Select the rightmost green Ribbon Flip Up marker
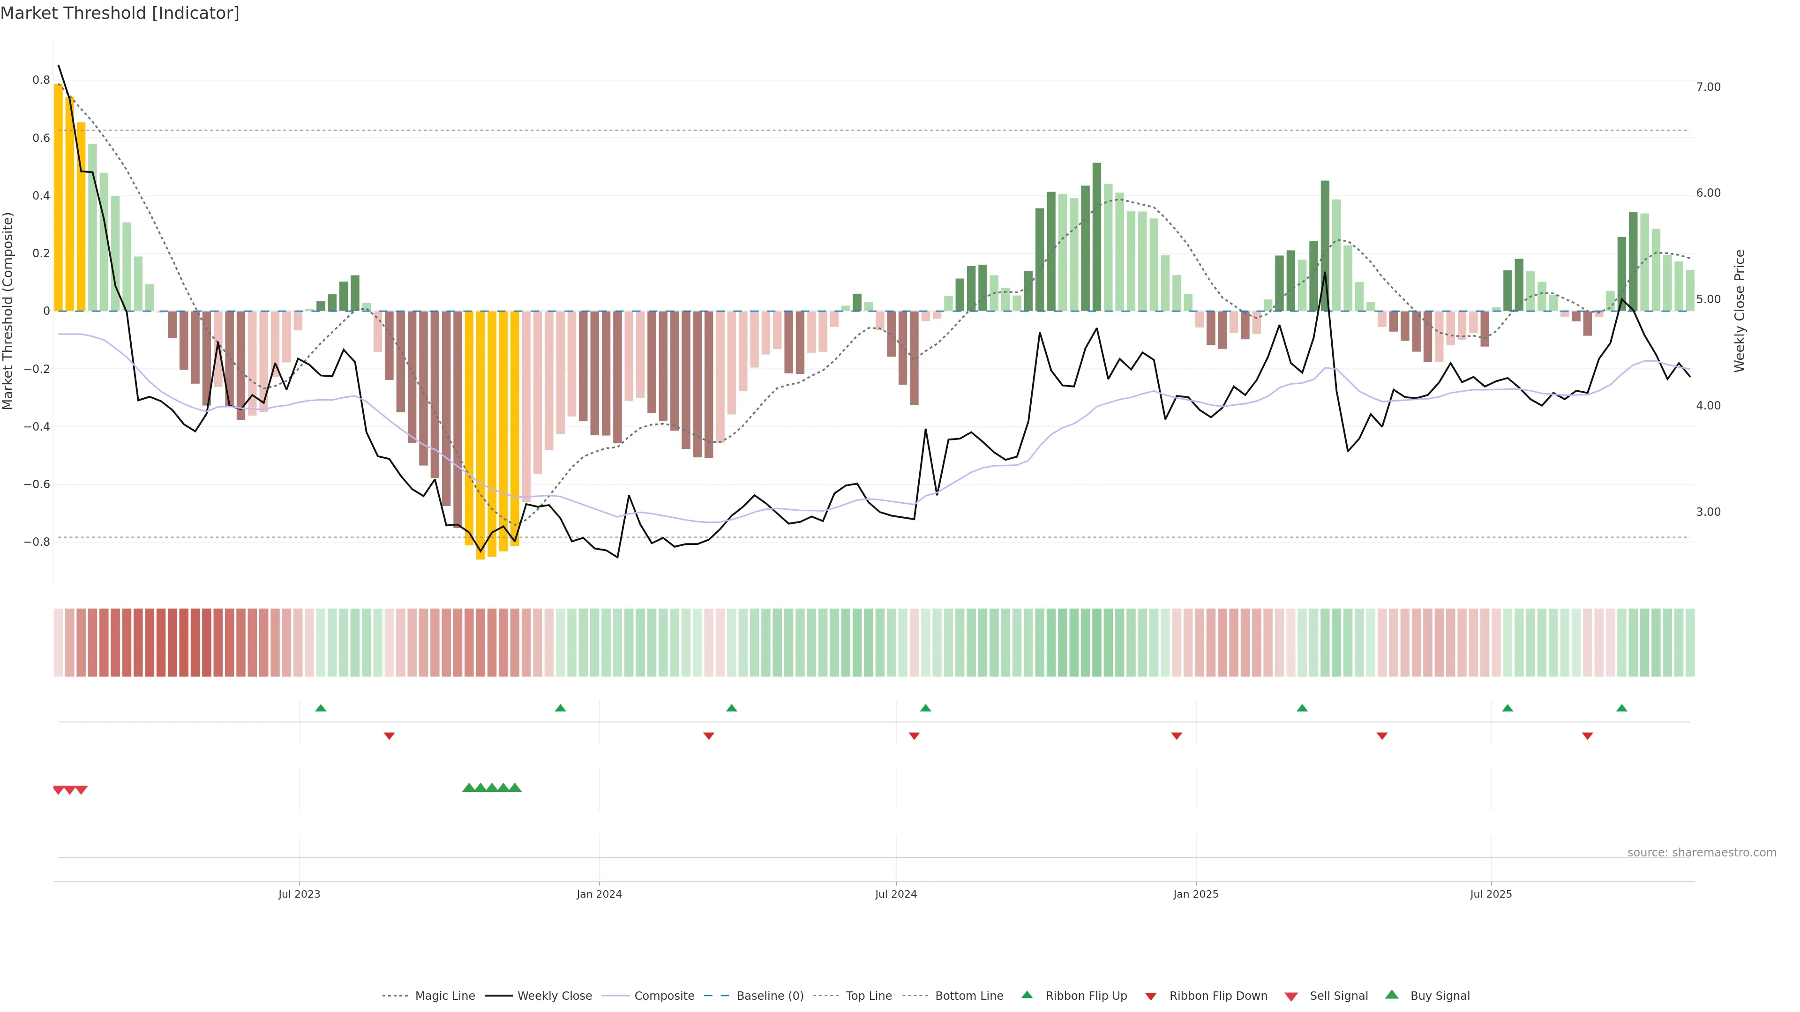Screen dimensions: 1800x1012 click(1622, 708)
